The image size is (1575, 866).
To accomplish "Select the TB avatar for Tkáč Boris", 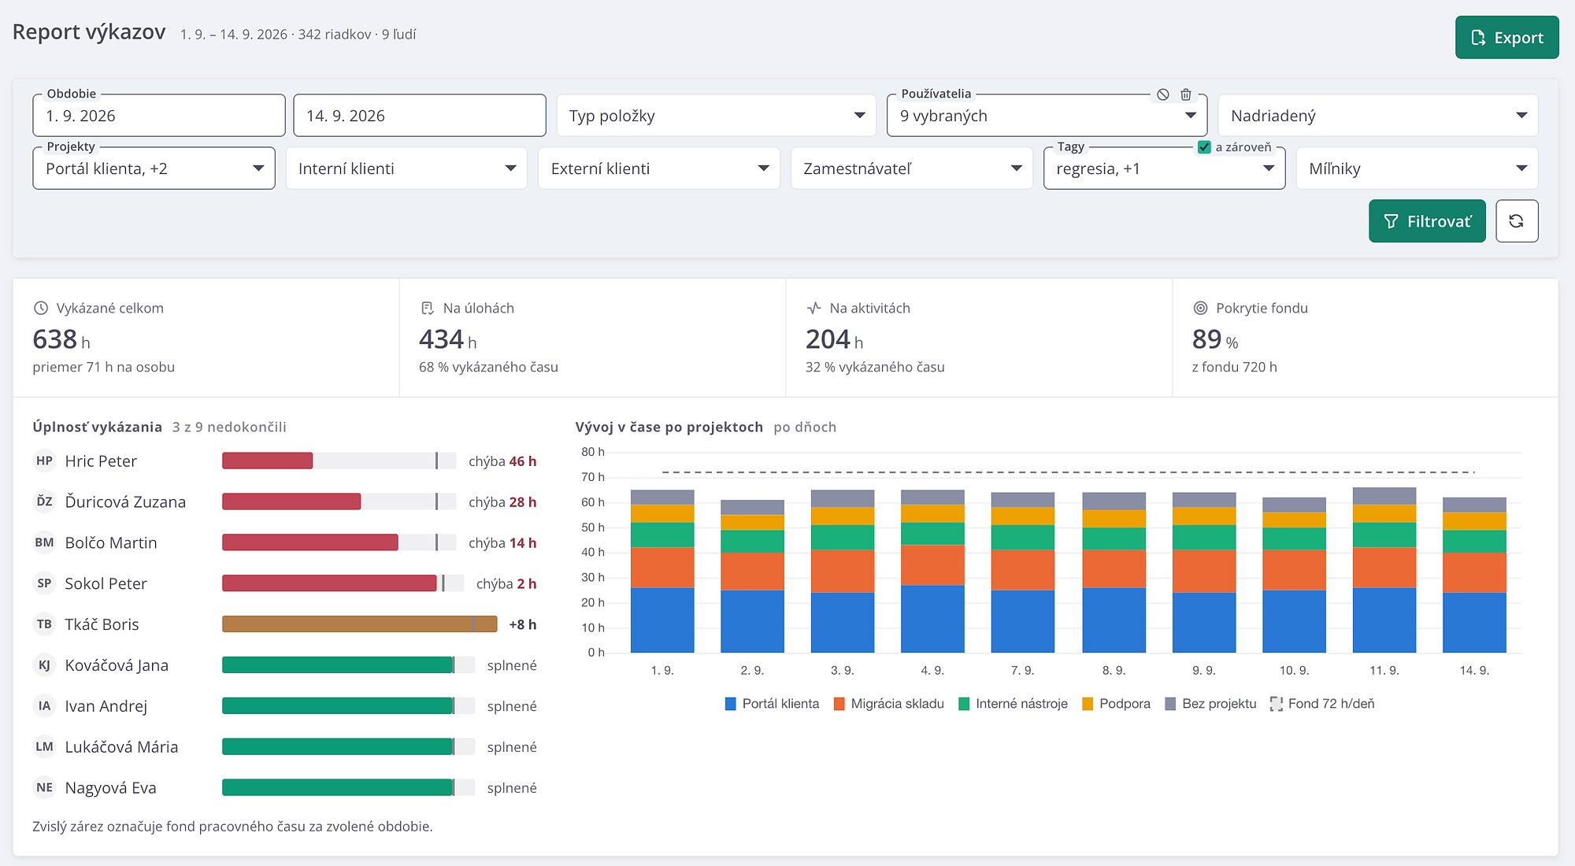I will (x=45, y=625).
